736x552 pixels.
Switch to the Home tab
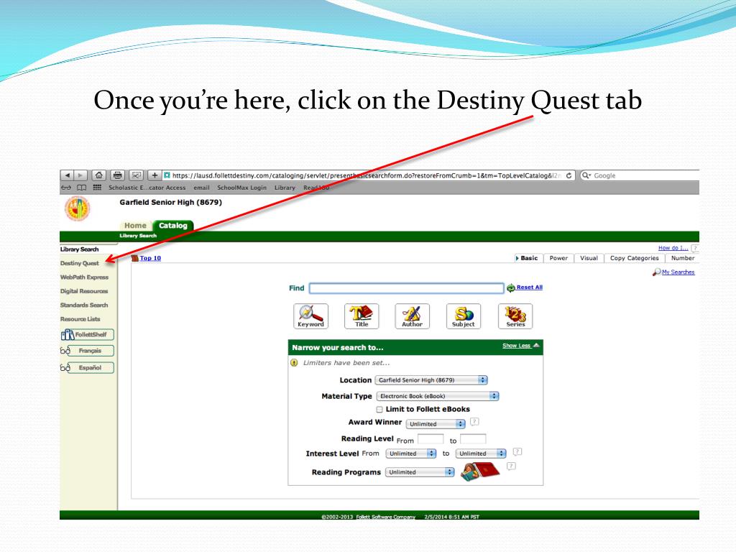click(135, 225)
